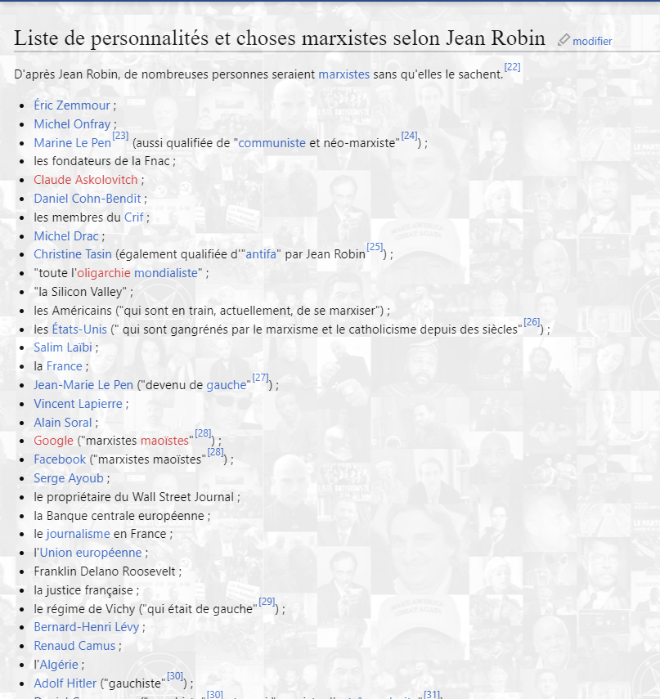
Task: Click text 'la Banque centrale européenne'
Action: 119,516
